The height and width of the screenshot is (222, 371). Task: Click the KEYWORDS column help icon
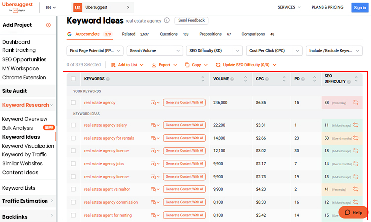click(108, 79)
